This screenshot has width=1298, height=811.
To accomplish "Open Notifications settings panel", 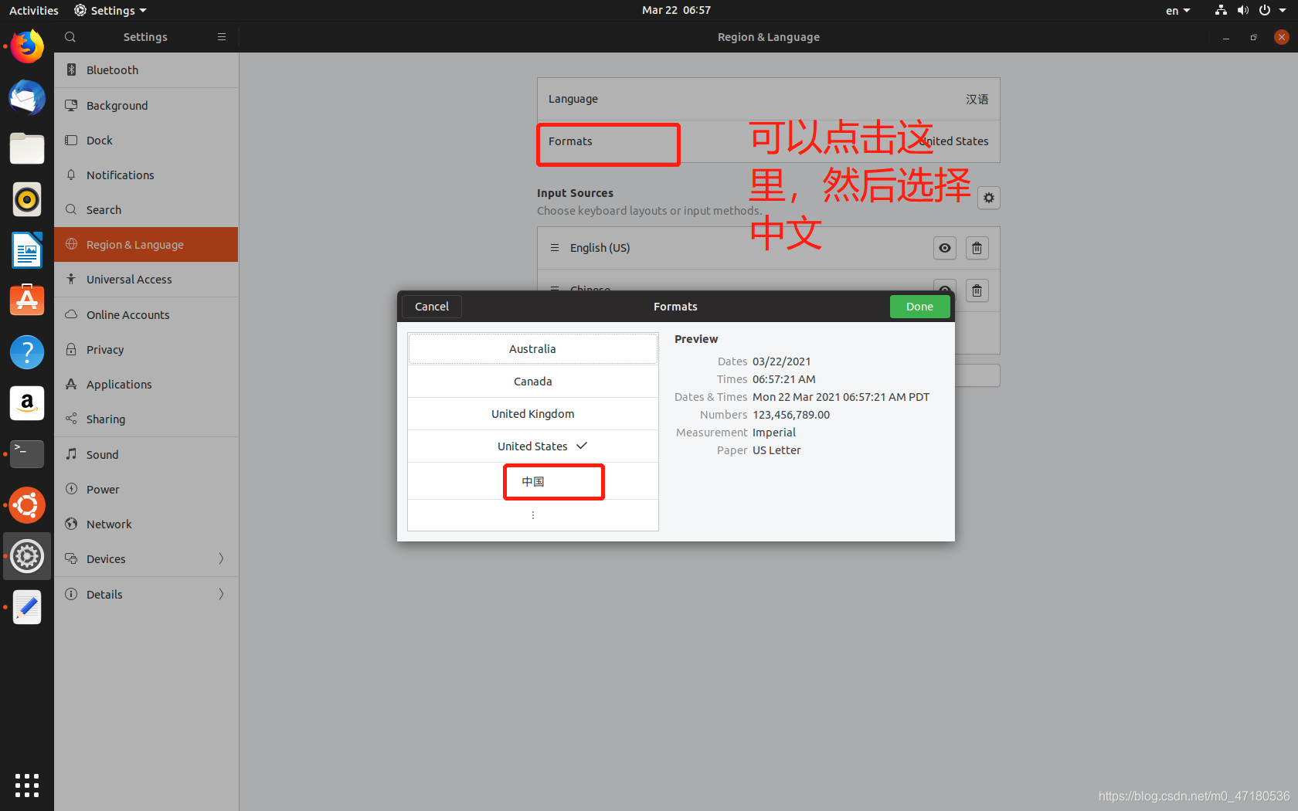I will (x=146, y=175).
